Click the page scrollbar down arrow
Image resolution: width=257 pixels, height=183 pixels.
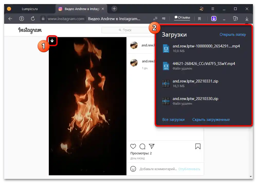tap(251, 176)
